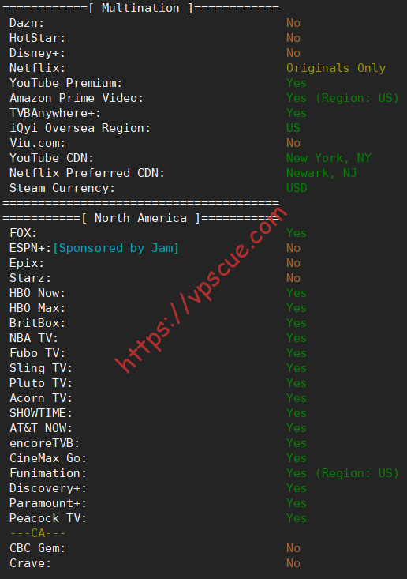The height and width of the screenshot is (579, 407).
Task: Click 'New York, NY' YouTube CDN value
Action: [328, 159]
